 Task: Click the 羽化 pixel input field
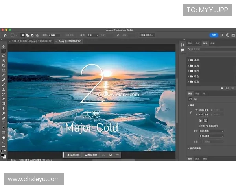[54, 35]
